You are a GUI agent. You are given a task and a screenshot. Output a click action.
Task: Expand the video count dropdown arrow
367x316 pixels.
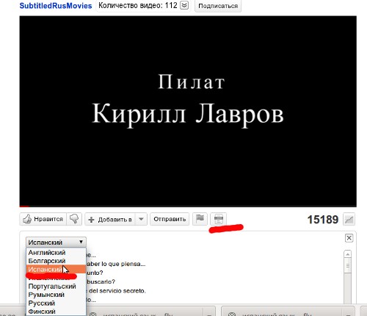[x=184, y=5]
